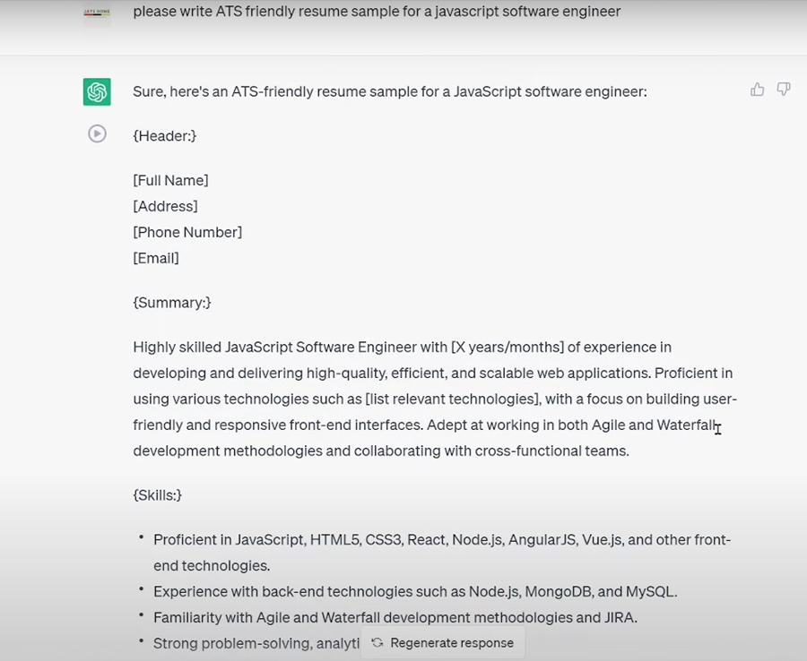
Task: Click the green ChatGPT logo avatar
Action: point(97,91)
